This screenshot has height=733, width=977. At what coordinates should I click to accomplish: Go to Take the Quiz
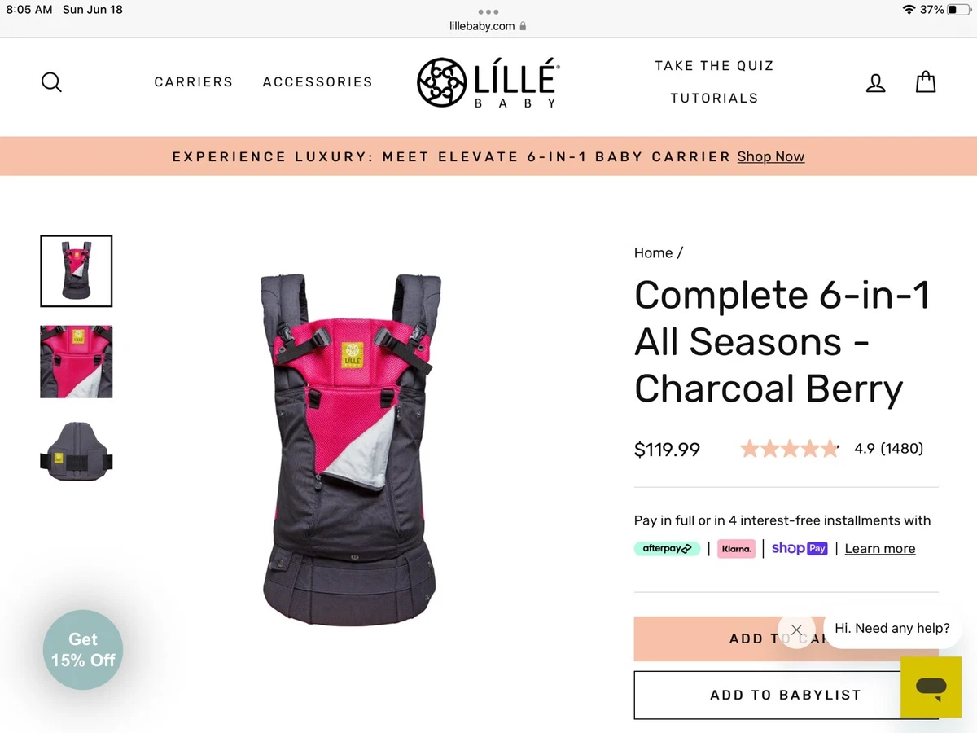714,66
